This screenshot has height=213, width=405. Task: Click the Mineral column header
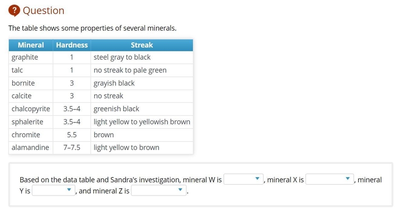coord(31,45)
